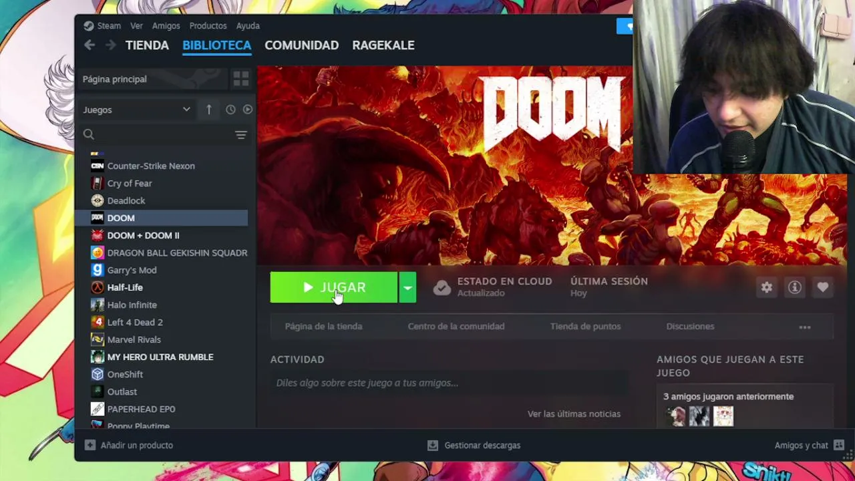Click the Left 4 Dead 2 icon
The image size is (855, 481).
coord(98,322)
